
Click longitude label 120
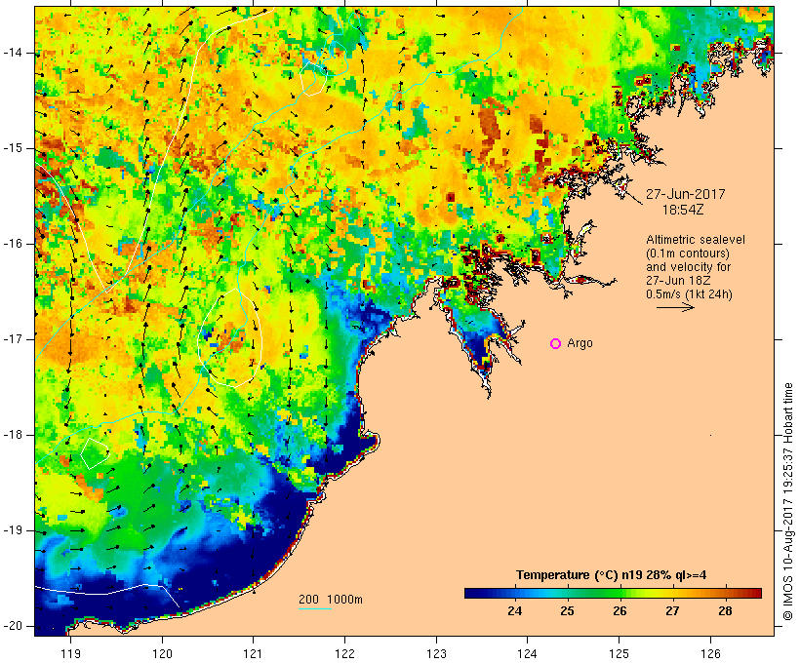[162, 653]
